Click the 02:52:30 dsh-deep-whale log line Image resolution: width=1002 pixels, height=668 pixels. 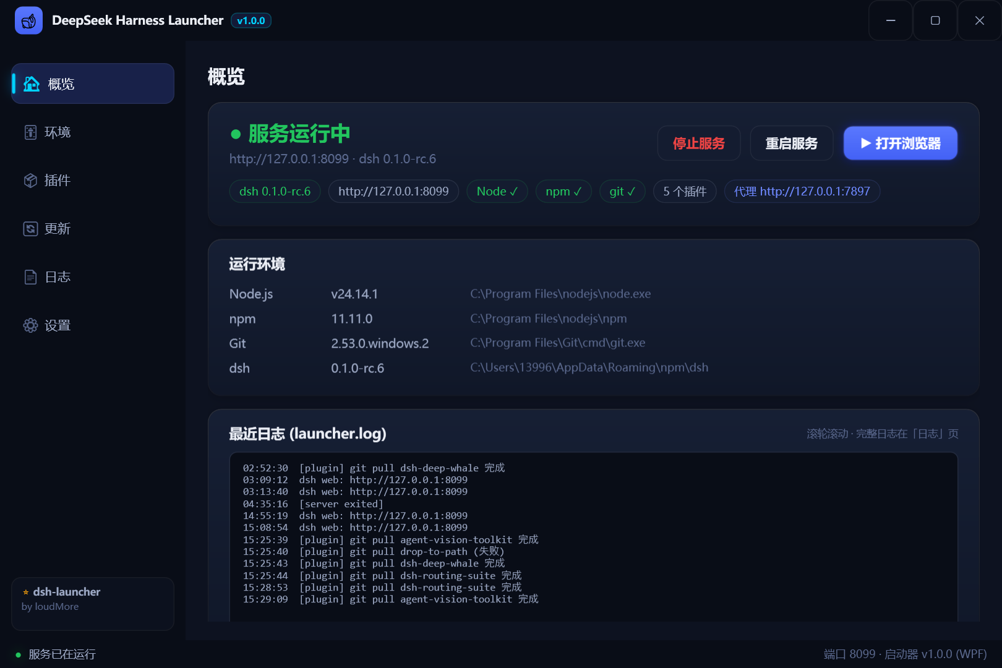374,468
